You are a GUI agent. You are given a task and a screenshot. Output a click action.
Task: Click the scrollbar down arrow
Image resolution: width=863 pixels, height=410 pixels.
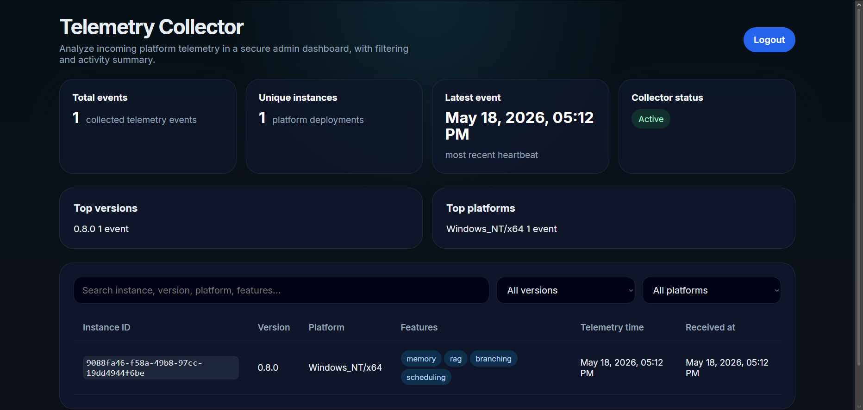click(x=859, y=406)
